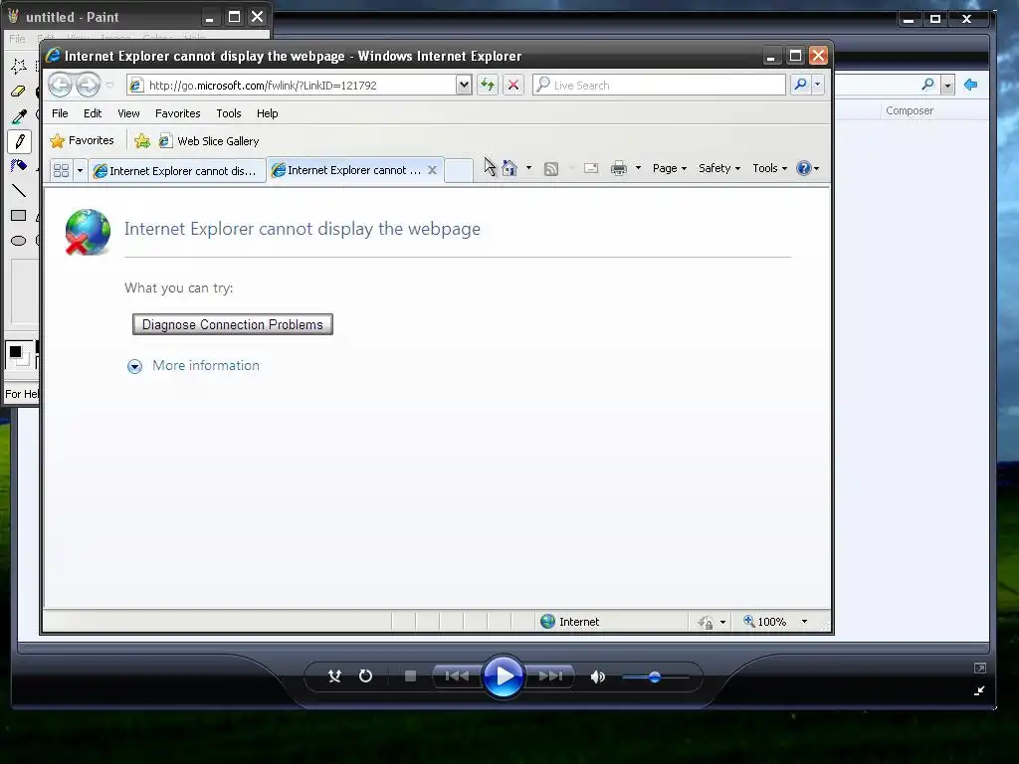Toggle Repeat in Media Player
This screenshot has height=764, width=1019.
[366, 676]
